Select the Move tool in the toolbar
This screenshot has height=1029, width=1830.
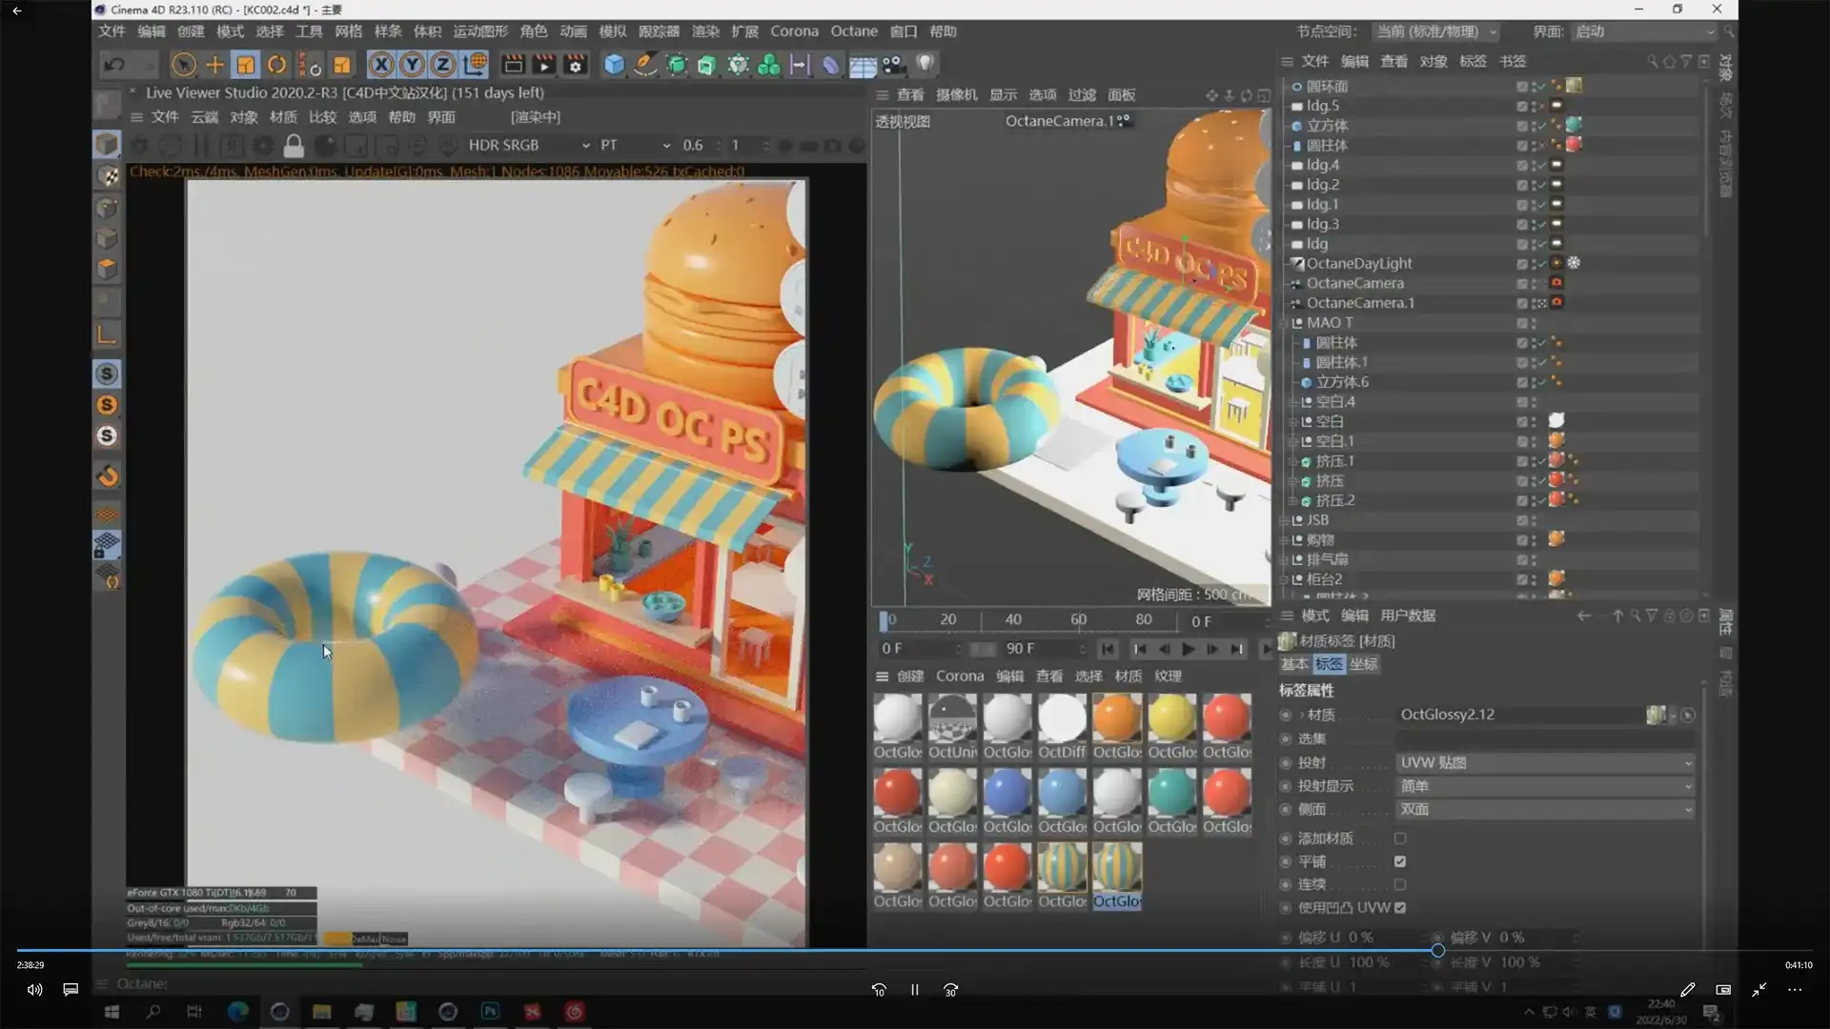(214, 64)
